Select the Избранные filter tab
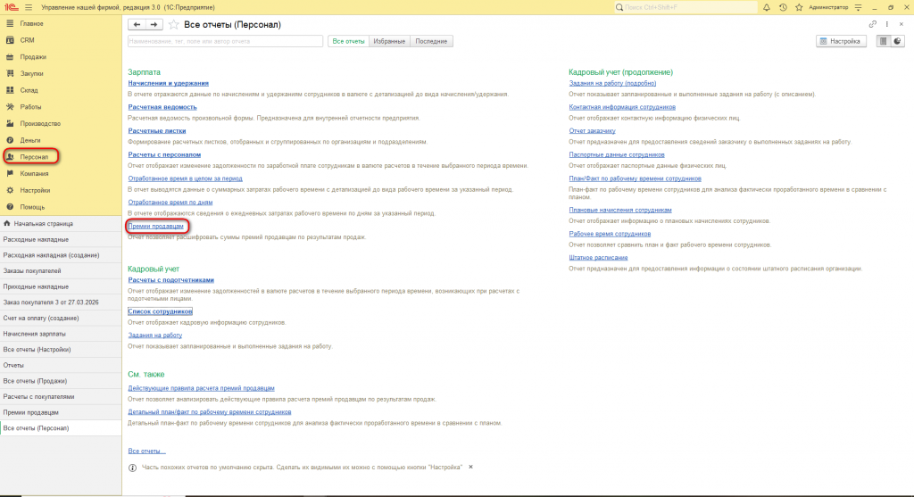 389,41
